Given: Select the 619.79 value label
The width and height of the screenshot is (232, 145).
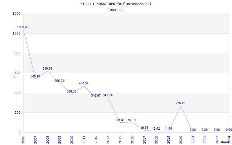Looking at the screenshot, I should [x=47, y=68].
